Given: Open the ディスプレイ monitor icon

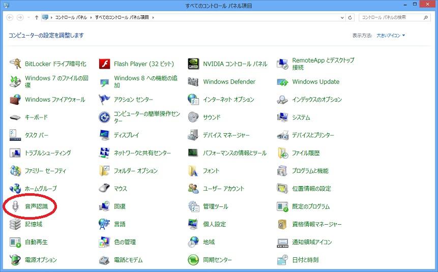Looking at the screenshot, I should [104, 135].
